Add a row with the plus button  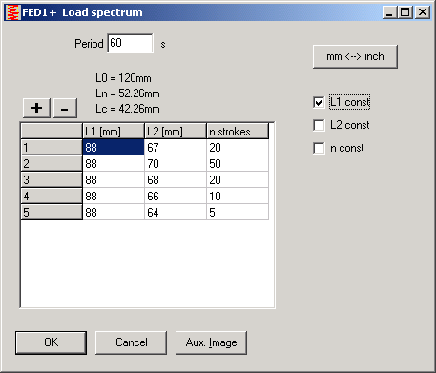[36, 108]
